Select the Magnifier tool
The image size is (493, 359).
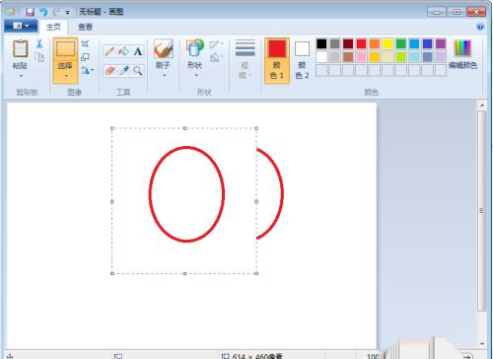[138, 70]
